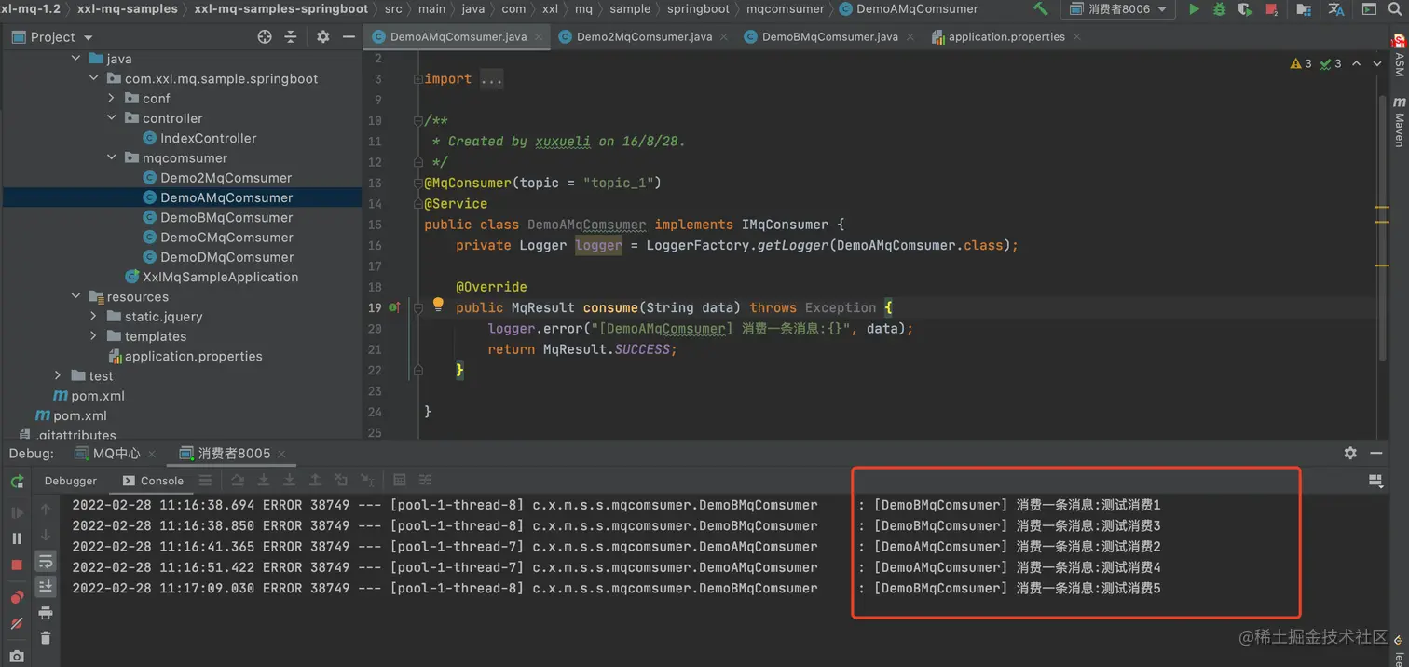1409x667 pixels.
Task: Collapse the mqcomsumer package
Action: click(112, 157)
